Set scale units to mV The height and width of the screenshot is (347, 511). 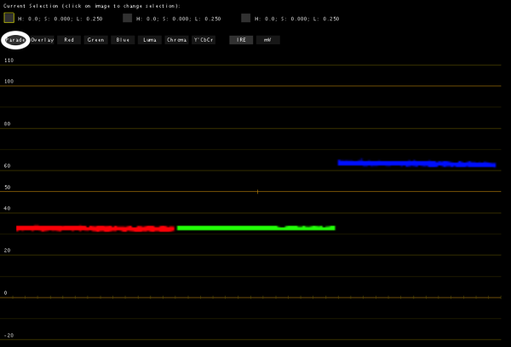[x=267, y=40]
